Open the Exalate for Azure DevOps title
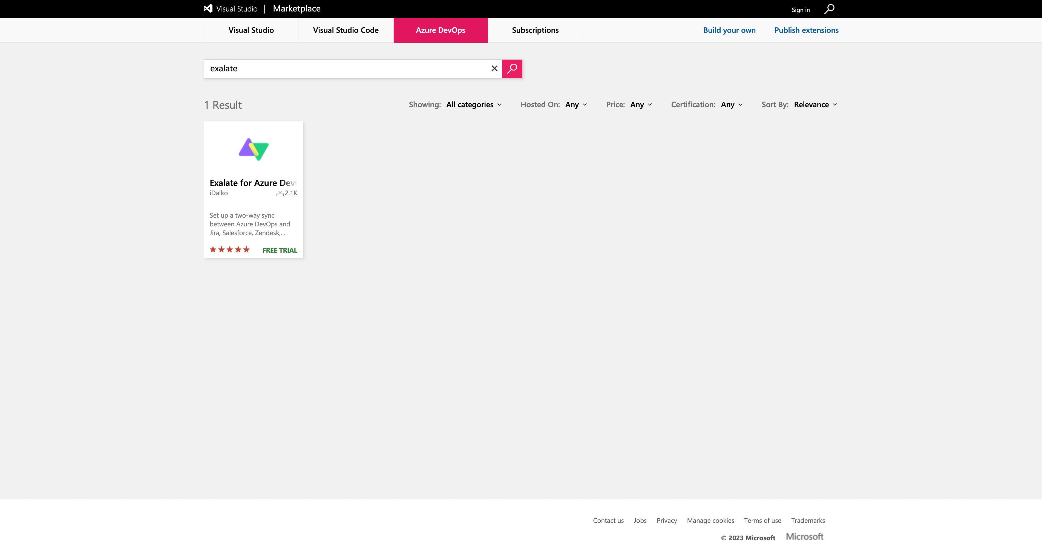Screen dimensions: 1042x543 tap(253, 183)
